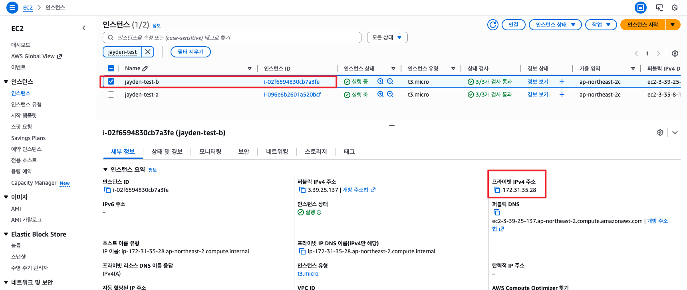This screenshot has width=687, height=290.
Task: Open 개방 주소 link beside public IPv4
Action: point(359,190)
